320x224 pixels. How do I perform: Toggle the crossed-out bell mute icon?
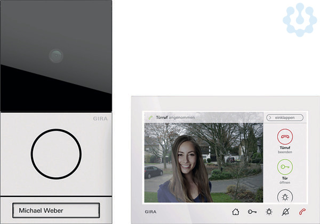[x=287, y=212]
